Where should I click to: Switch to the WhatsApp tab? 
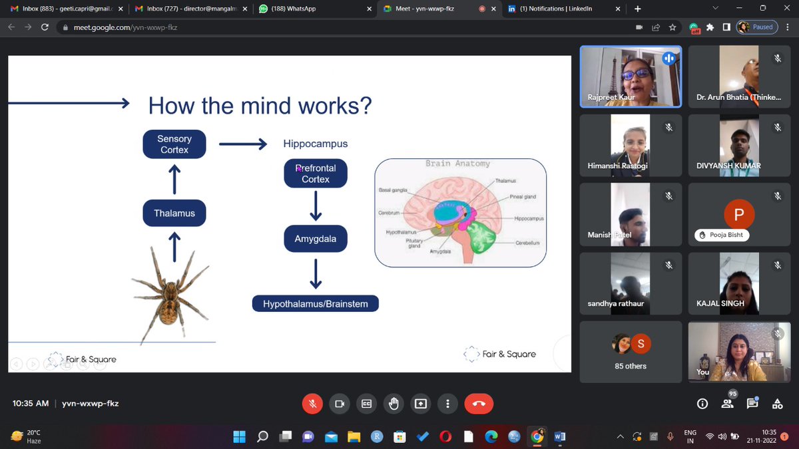(x=314, y=9)
